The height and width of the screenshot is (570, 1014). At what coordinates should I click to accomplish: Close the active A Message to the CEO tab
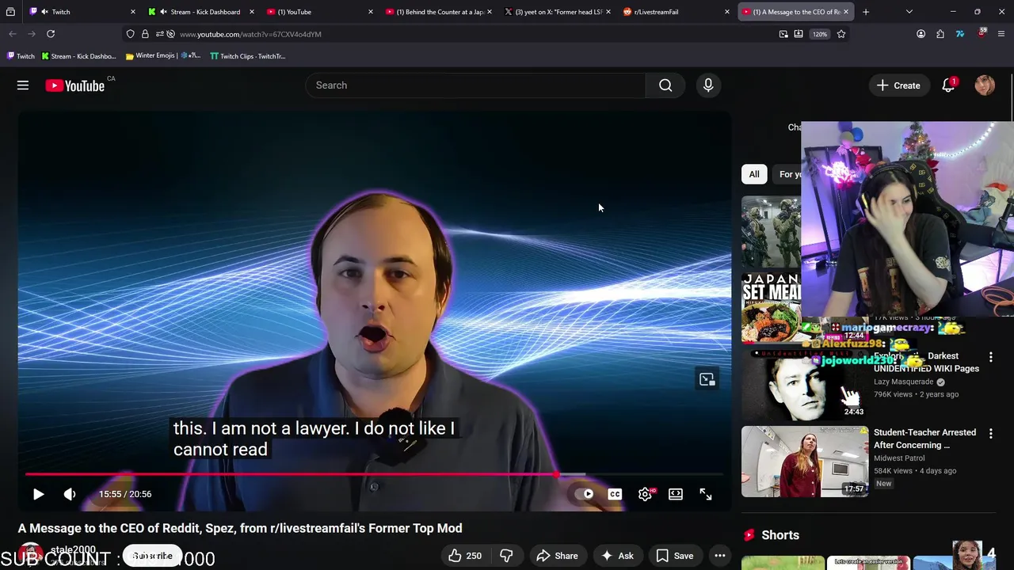[x=846, y=12]
